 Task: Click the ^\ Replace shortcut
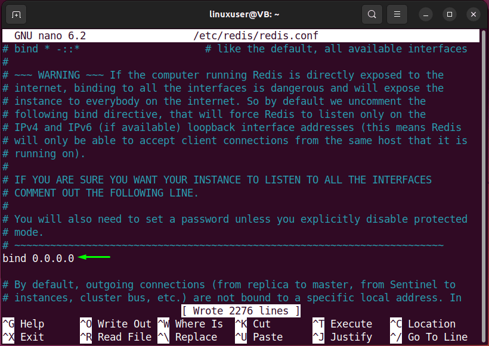[187, 337]
